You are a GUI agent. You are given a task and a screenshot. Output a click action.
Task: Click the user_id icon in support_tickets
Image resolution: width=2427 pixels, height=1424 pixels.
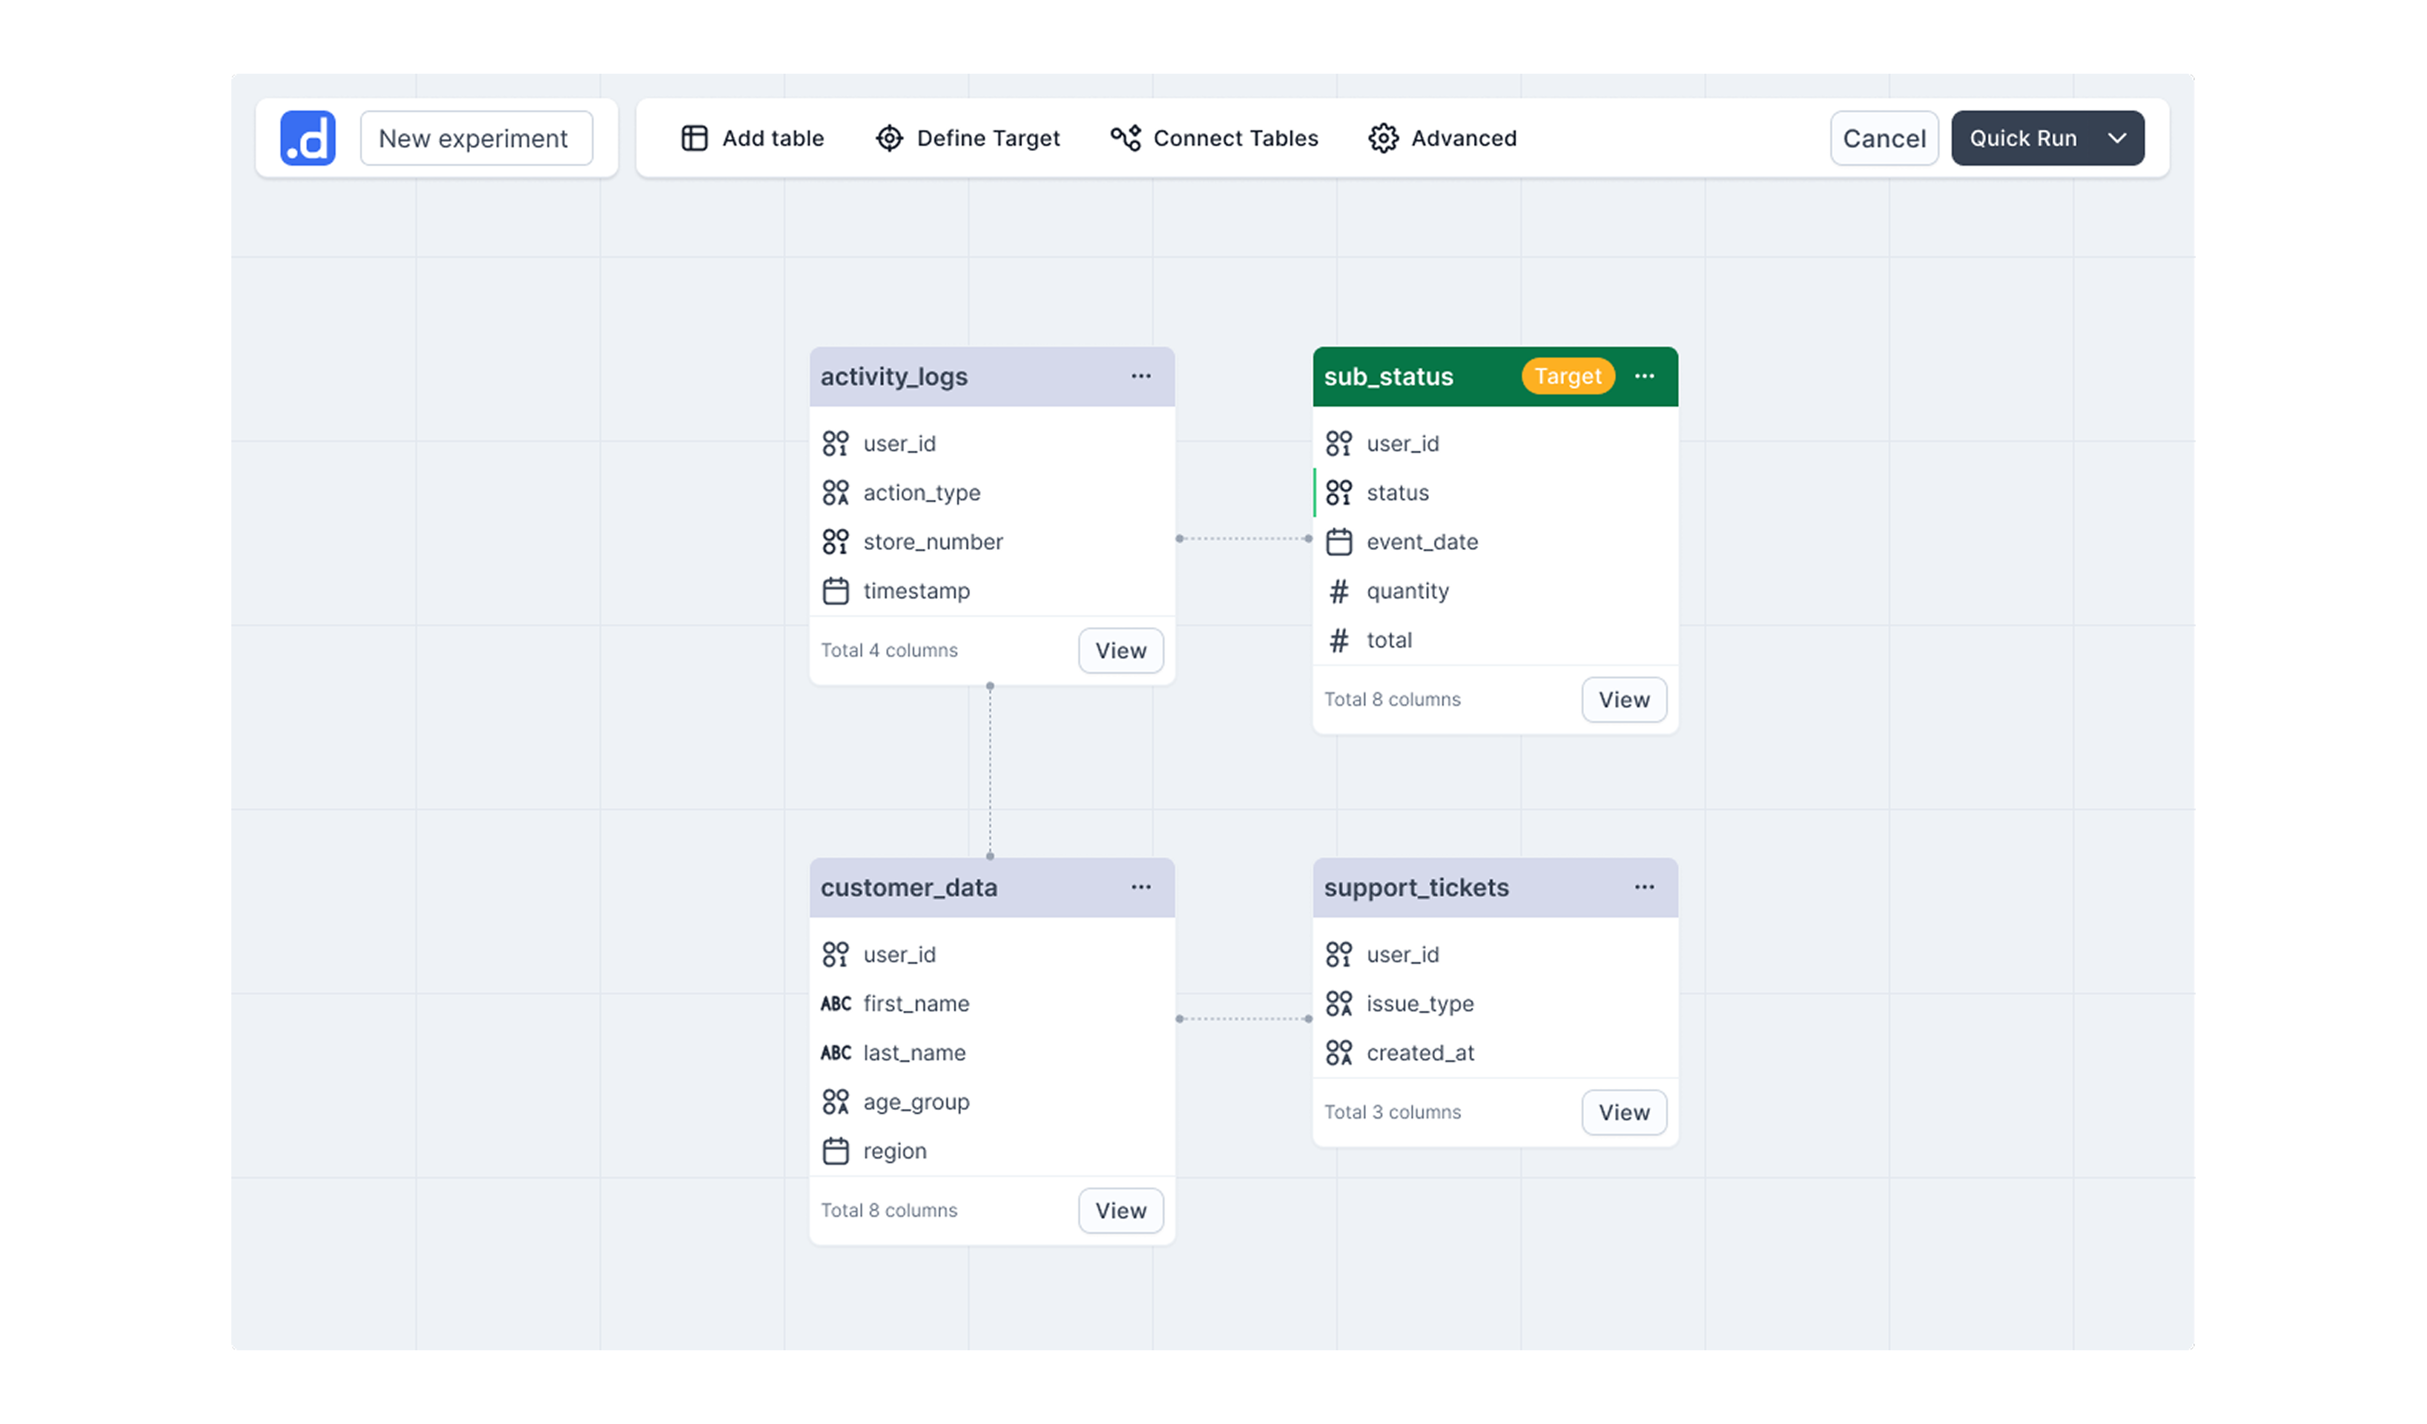click(x=1339, y=954)
